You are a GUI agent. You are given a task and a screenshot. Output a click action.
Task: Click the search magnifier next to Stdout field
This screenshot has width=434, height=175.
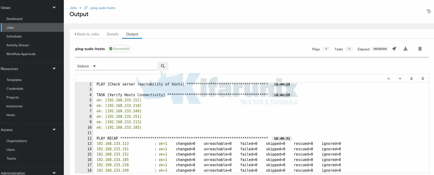pos(162,66)
